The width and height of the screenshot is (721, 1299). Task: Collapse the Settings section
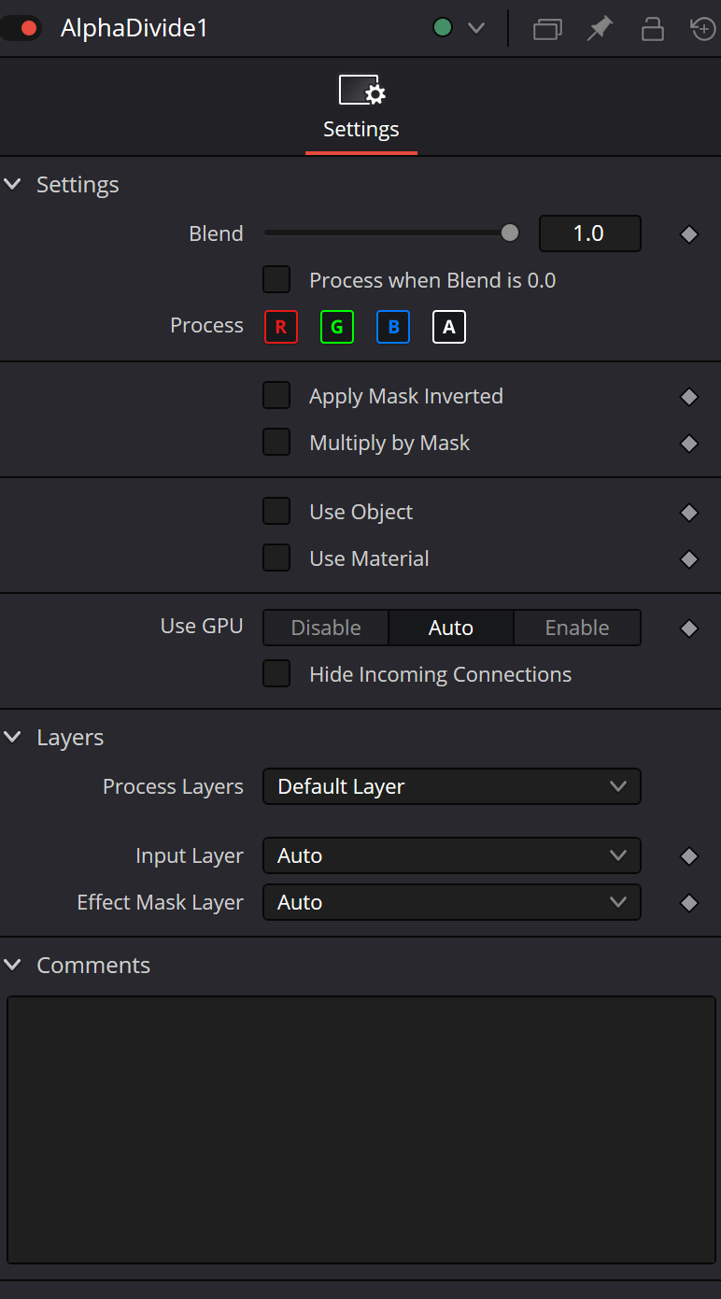[12, 184]
